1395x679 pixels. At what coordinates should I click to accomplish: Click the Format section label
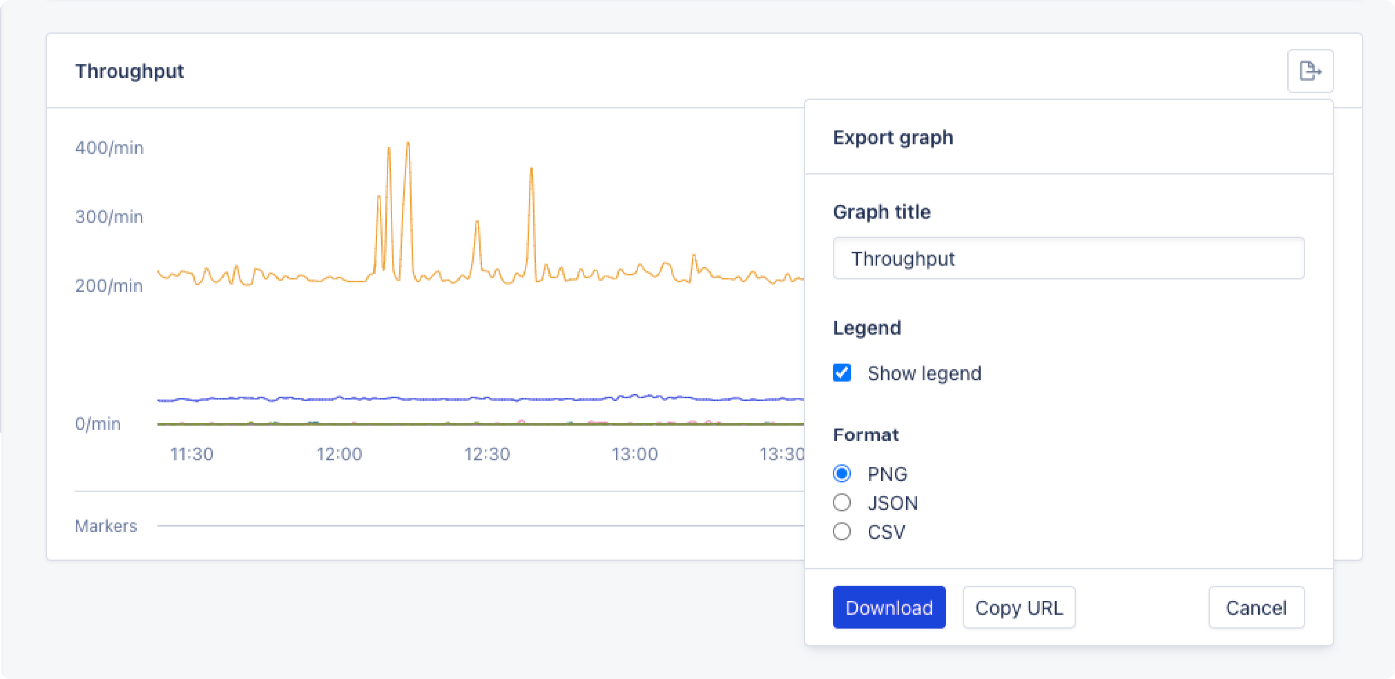coord(866,434)
